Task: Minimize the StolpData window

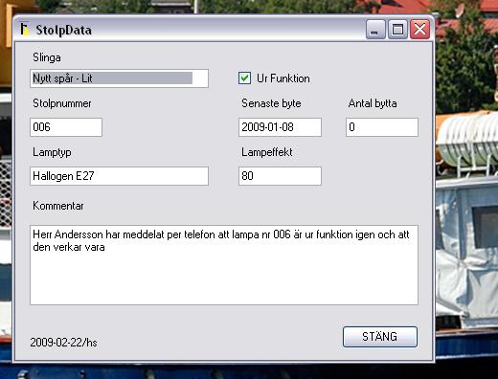Action: (375, 30)
